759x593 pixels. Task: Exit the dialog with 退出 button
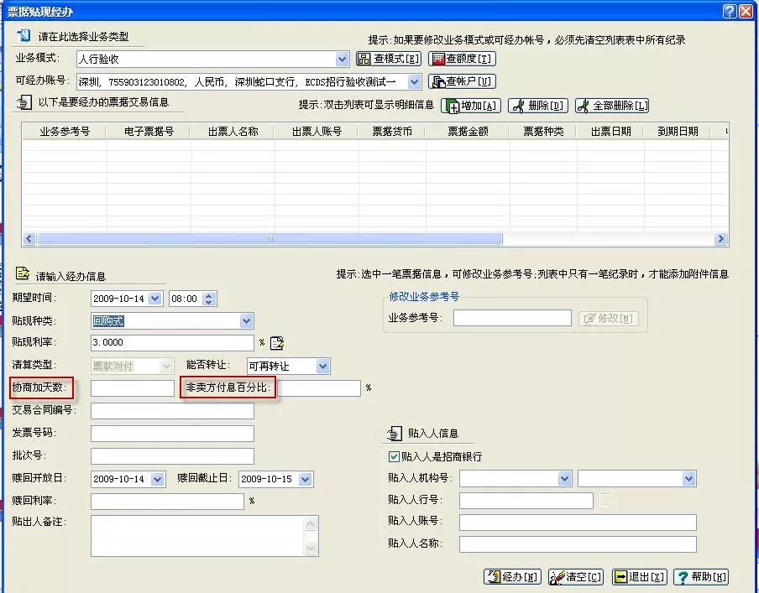click(639, 577)
